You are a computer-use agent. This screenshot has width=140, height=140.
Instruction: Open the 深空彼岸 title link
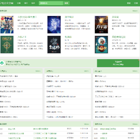tap(69, 17)
